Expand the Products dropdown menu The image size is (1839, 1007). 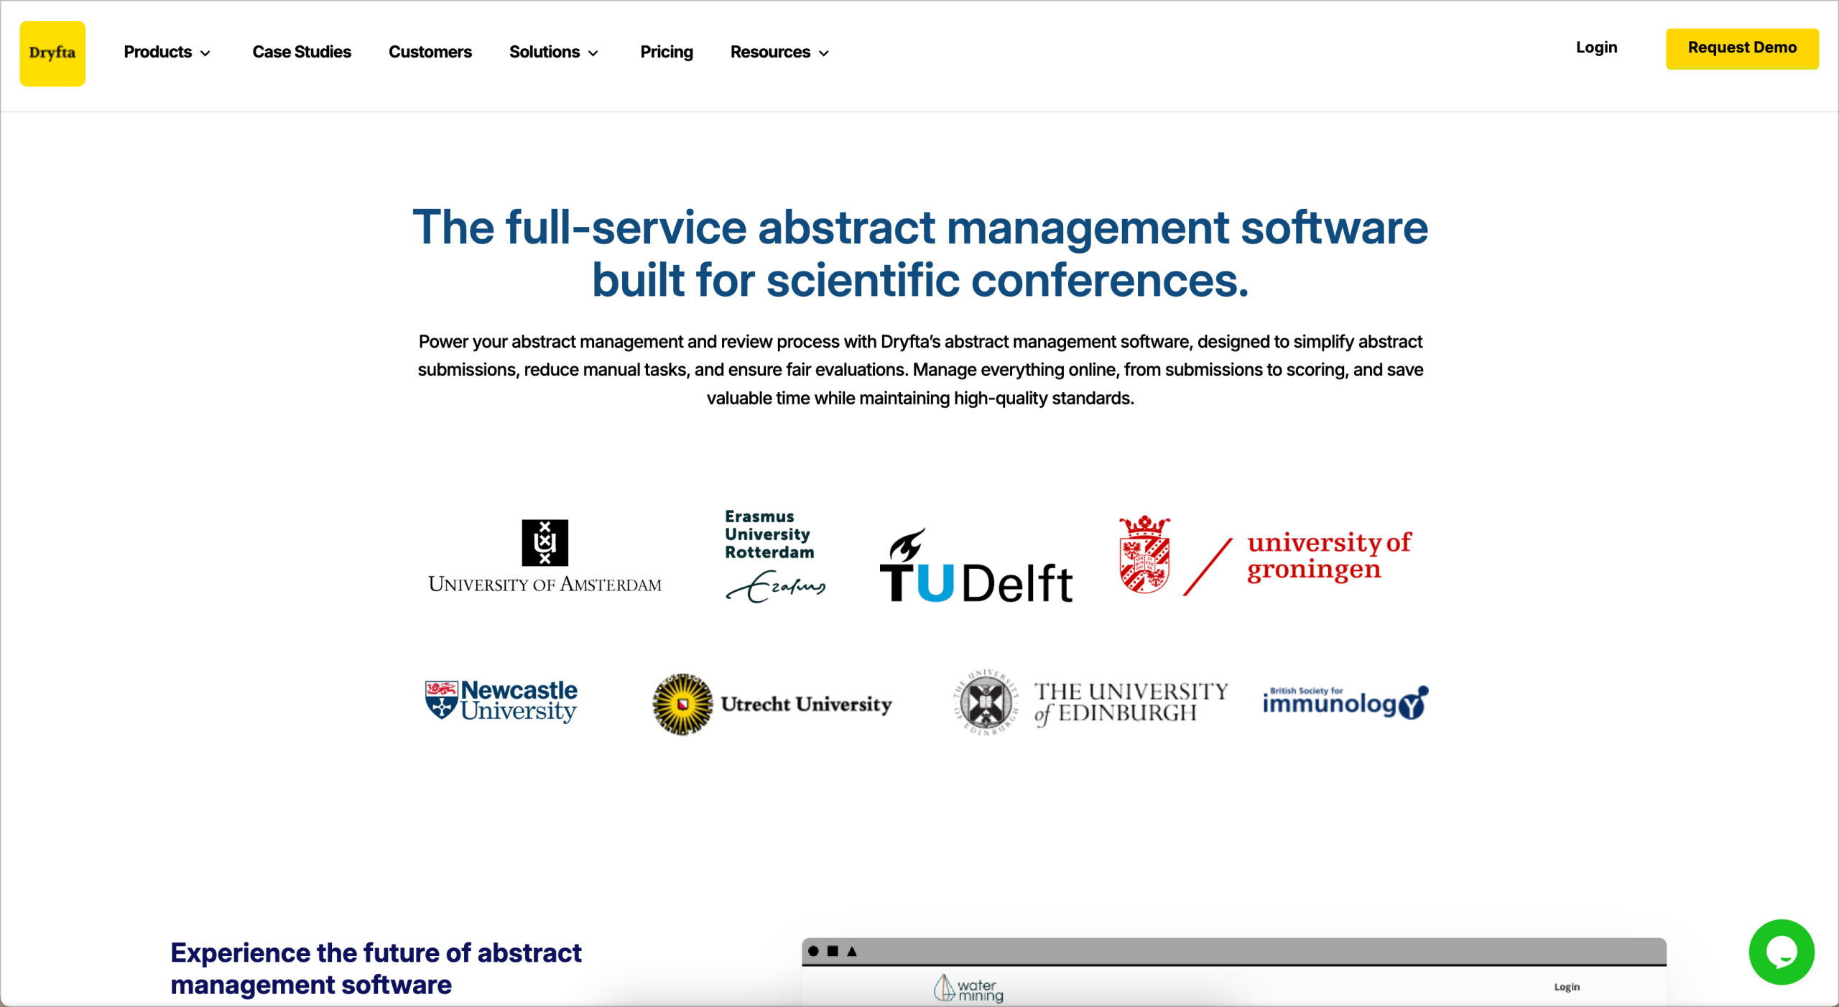pyautogui.click(x=167, y=52)
